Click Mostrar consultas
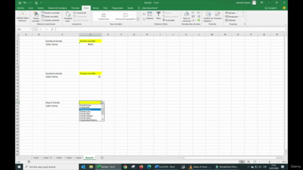The height and width of the screenshot is (170, 303). (51, 13)
